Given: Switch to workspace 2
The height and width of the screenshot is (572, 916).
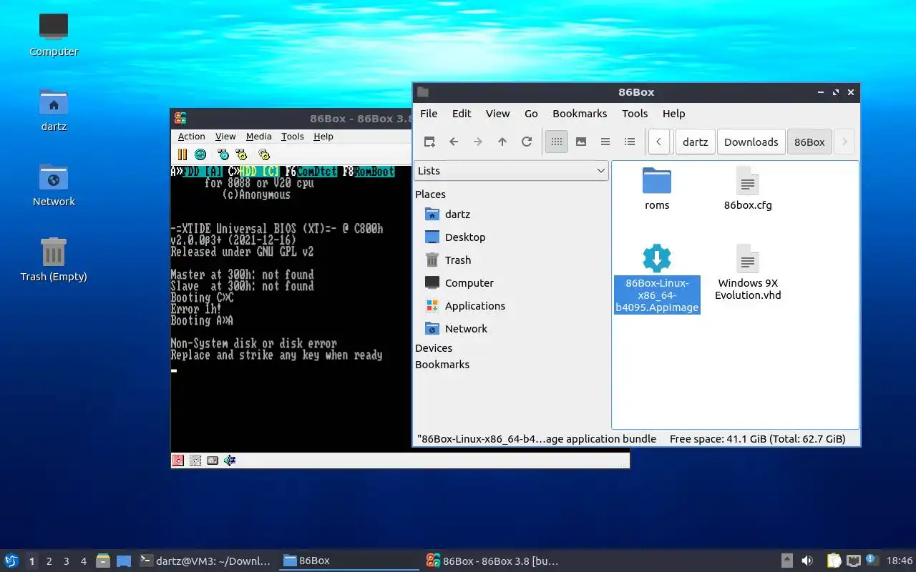Looking at the screenshot, I should [49, 561].
